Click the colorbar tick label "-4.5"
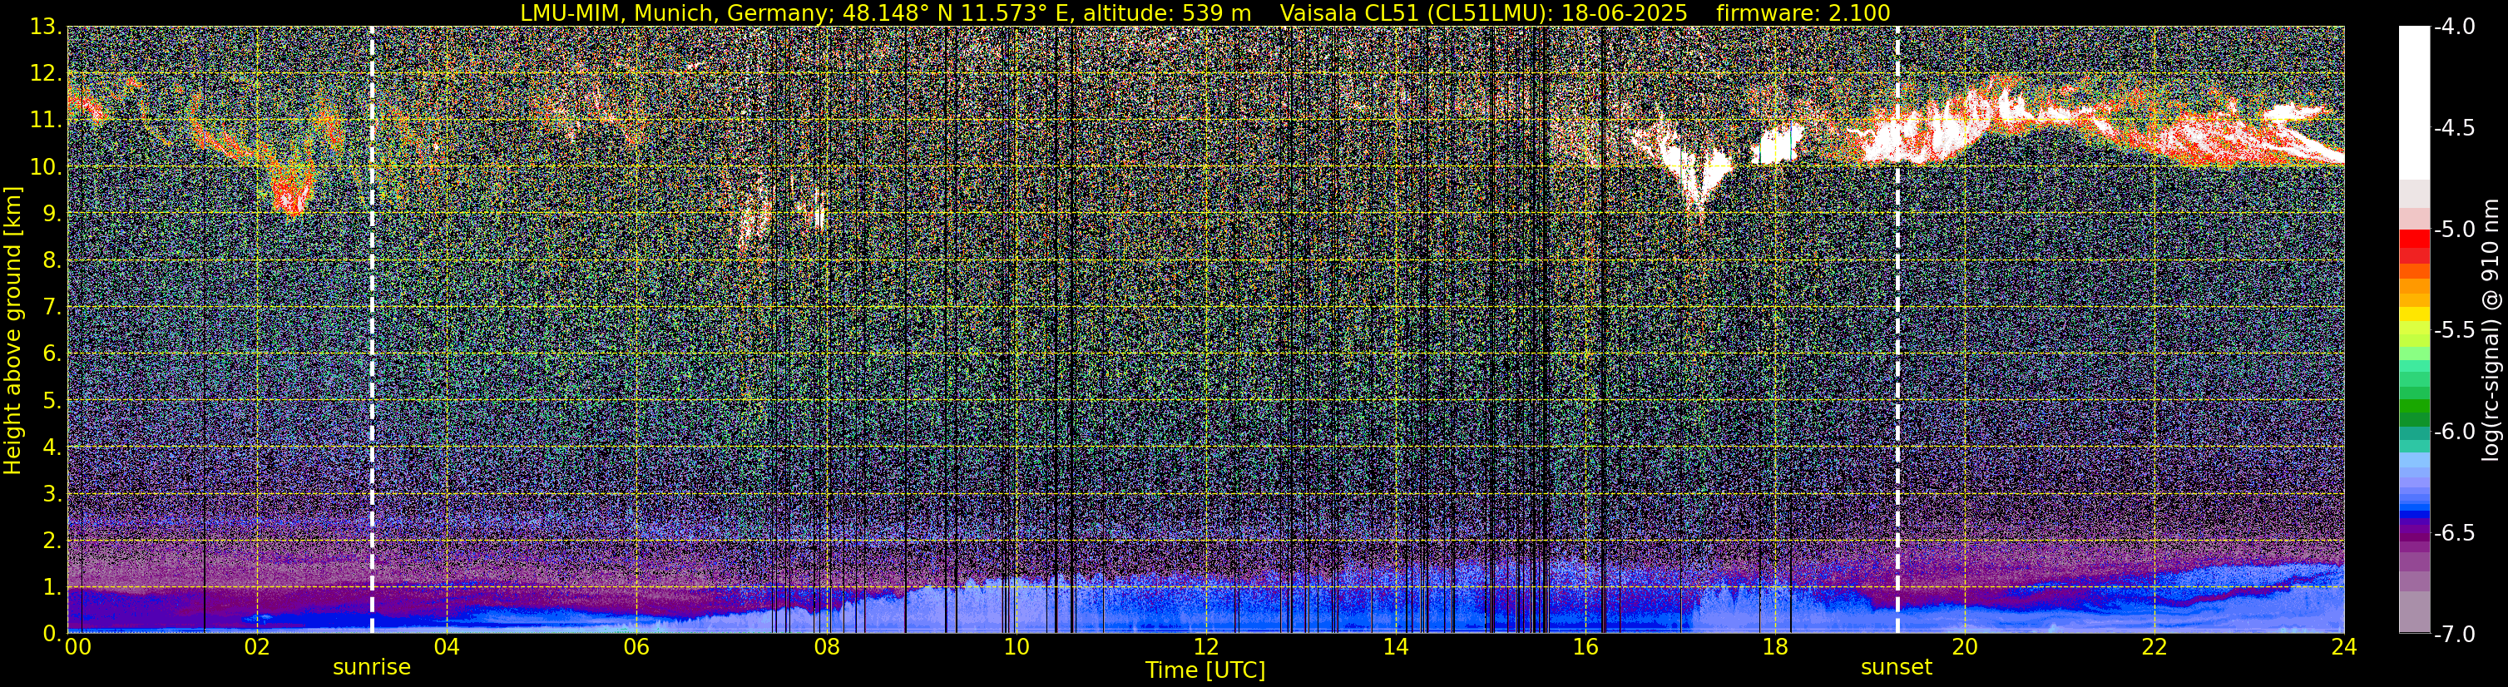 point(2453,127)
